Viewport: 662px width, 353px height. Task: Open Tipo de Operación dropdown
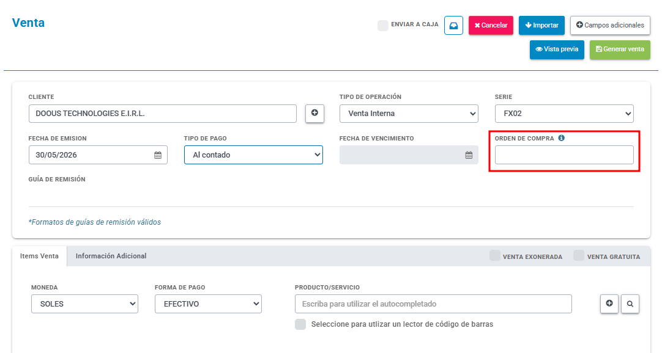[x=409, y=114]
